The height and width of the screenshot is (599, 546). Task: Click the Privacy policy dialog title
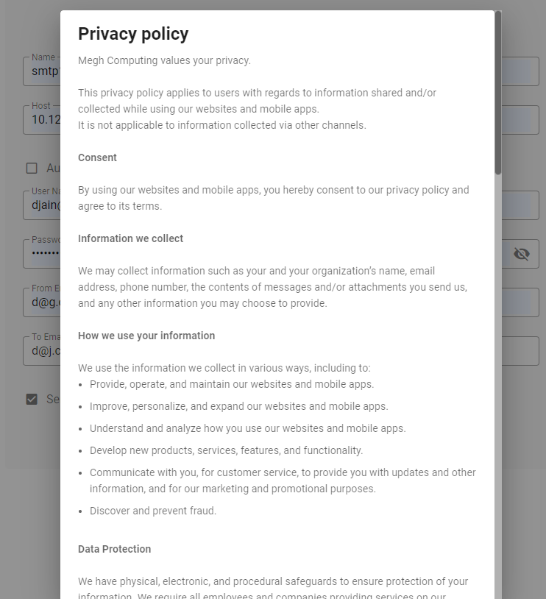pyautogui.click(x=133, y=34)
